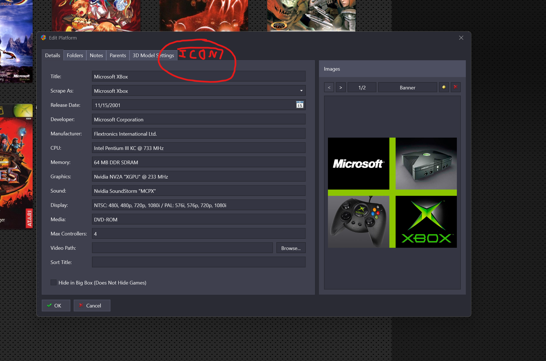This screenshot has width=546, height=361.
Task: Cancel editing the platform
Action: tap(92, 306)
